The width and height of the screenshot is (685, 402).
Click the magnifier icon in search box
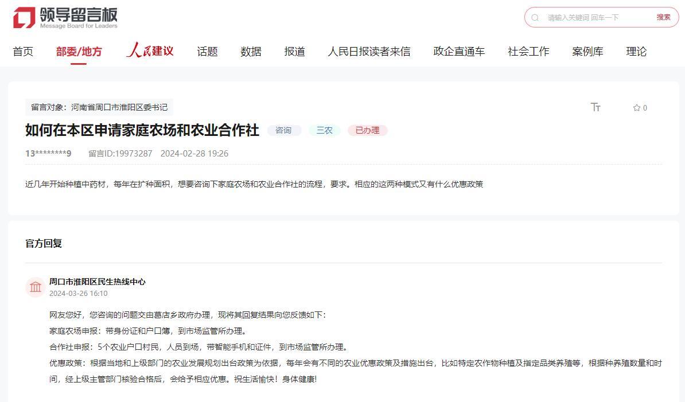tap(535, 18)
